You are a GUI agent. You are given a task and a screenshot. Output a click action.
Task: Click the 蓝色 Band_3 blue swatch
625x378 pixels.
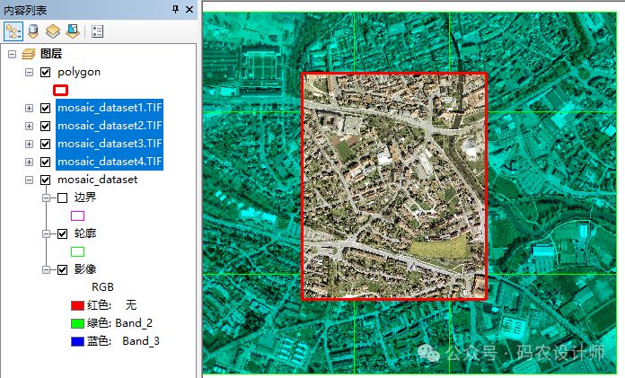[x=77, y=341]
